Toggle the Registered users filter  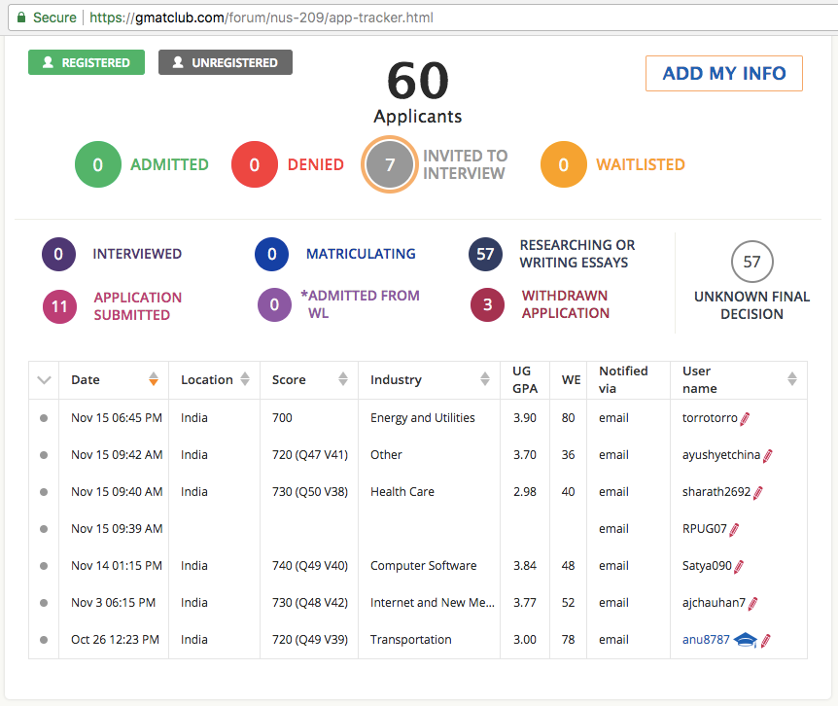click(87, 62)
